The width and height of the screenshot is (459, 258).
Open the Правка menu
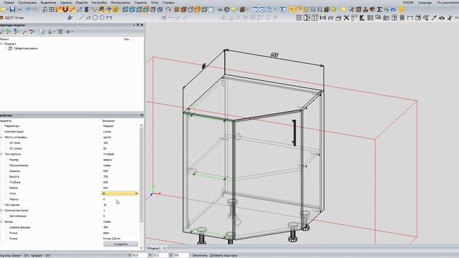pyautogui.click(x=9, y=2)
